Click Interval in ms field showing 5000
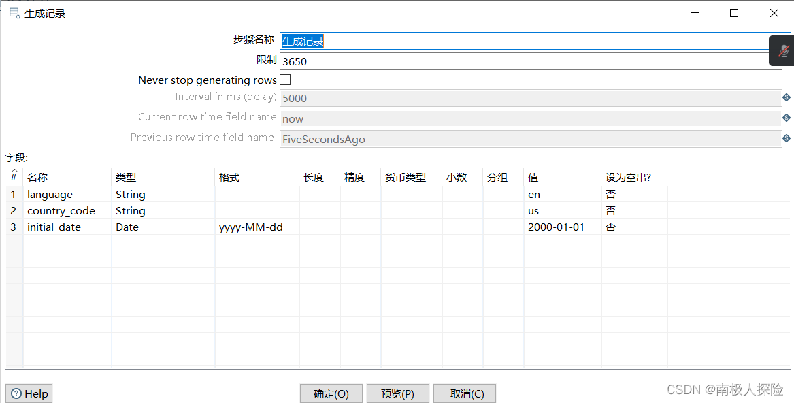Image resolution: width=794 pixels, height=403 pixels. 530,98
